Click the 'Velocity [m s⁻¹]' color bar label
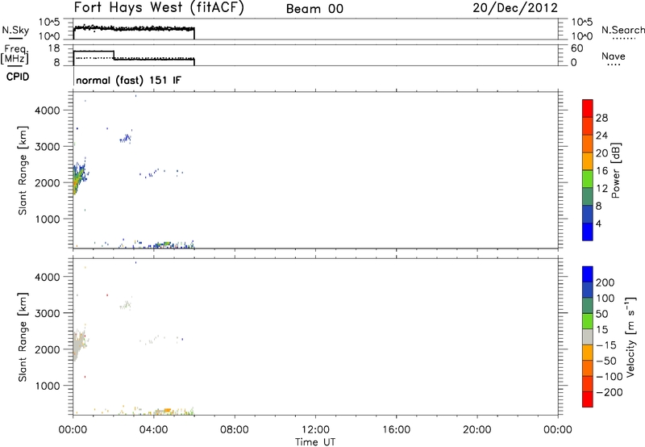The height and width of the screenshot is (447, 645). 630,336
